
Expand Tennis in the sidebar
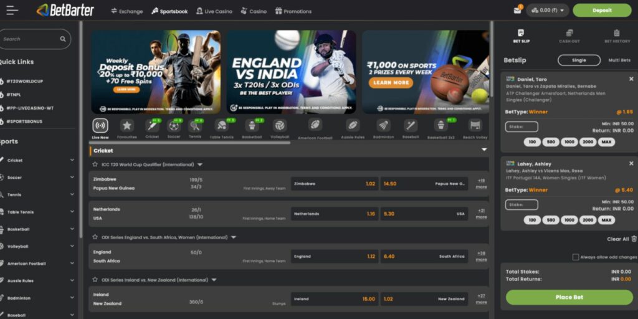click(72, 194)
